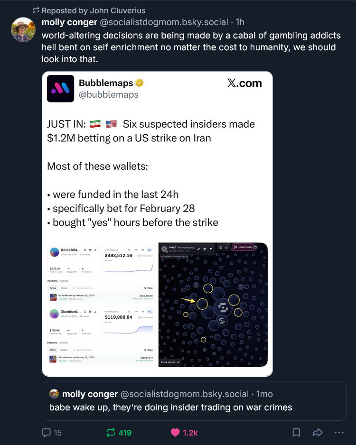Open the share arrow icon
The image size is (356, 445).
318,432
